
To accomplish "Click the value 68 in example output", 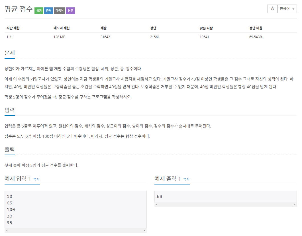I will click(x=160, y=196).
